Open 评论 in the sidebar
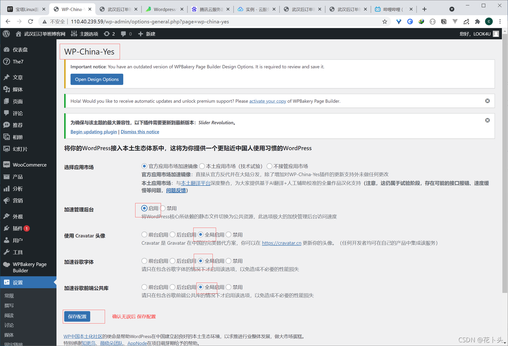 tap(18, 113)
